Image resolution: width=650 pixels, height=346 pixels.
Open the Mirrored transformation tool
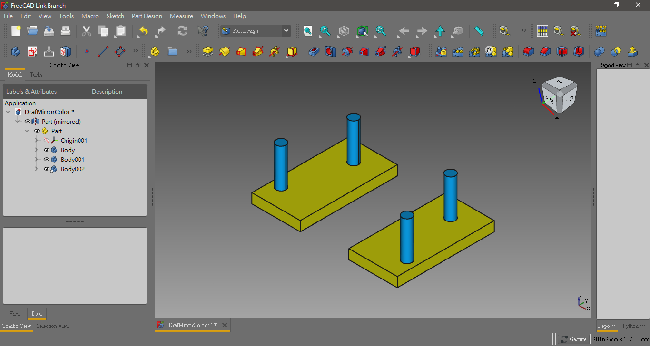click(441, 51)
